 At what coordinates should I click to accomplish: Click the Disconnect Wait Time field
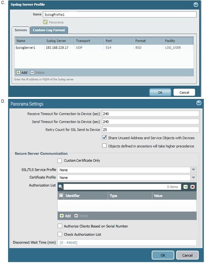127,242
